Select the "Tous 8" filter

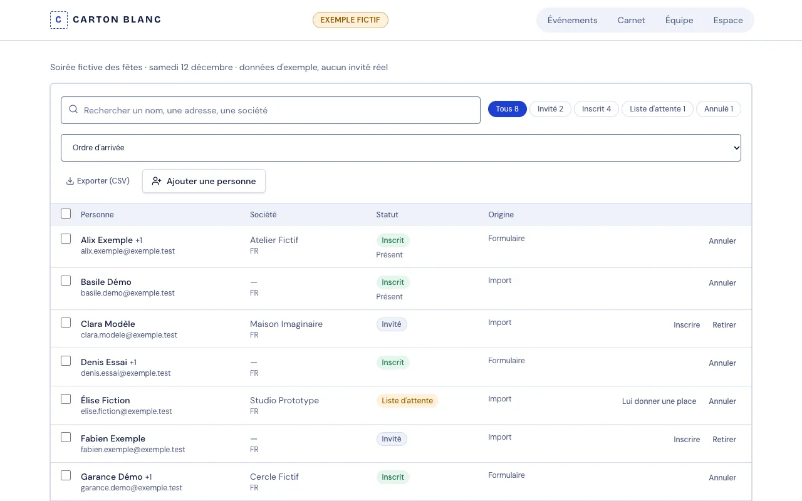pyautogui.click(x=508, y=109)
